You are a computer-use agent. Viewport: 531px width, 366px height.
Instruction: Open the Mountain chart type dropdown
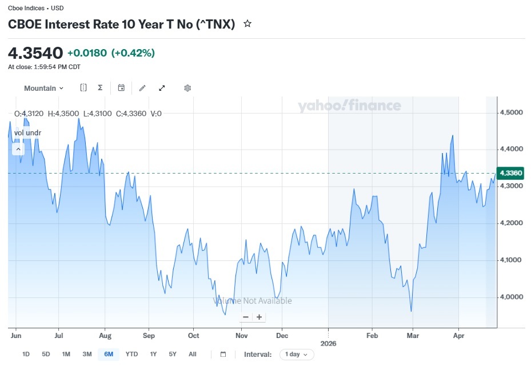43,88
